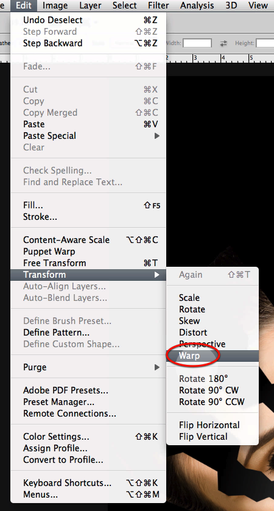Open the Layer menu

coord(90,5)
